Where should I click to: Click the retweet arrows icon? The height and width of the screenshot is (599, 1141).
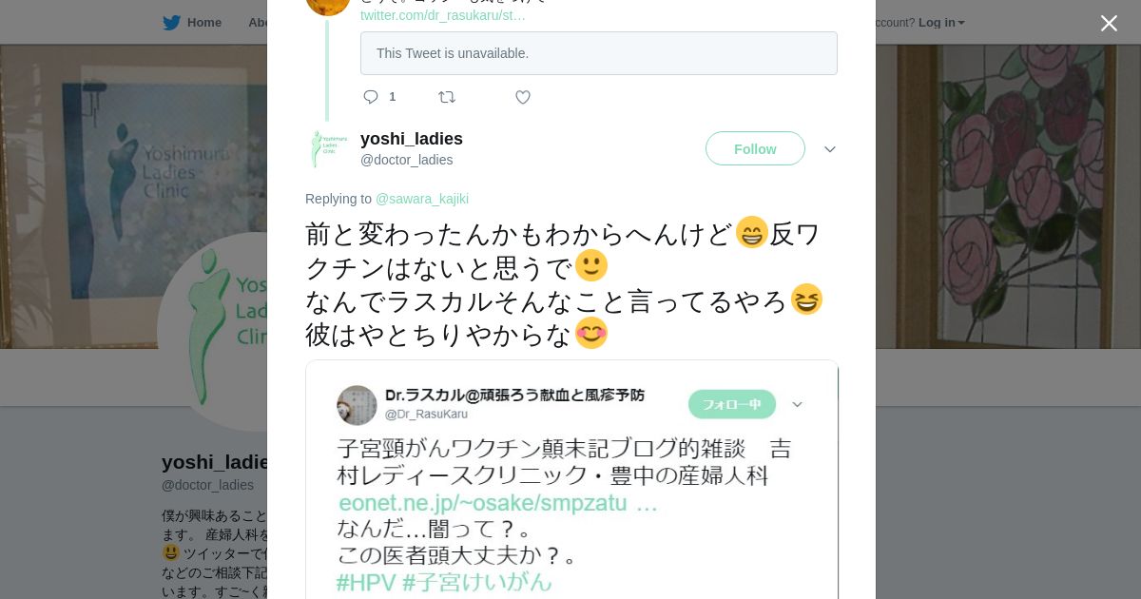click(x=447, y=97)
